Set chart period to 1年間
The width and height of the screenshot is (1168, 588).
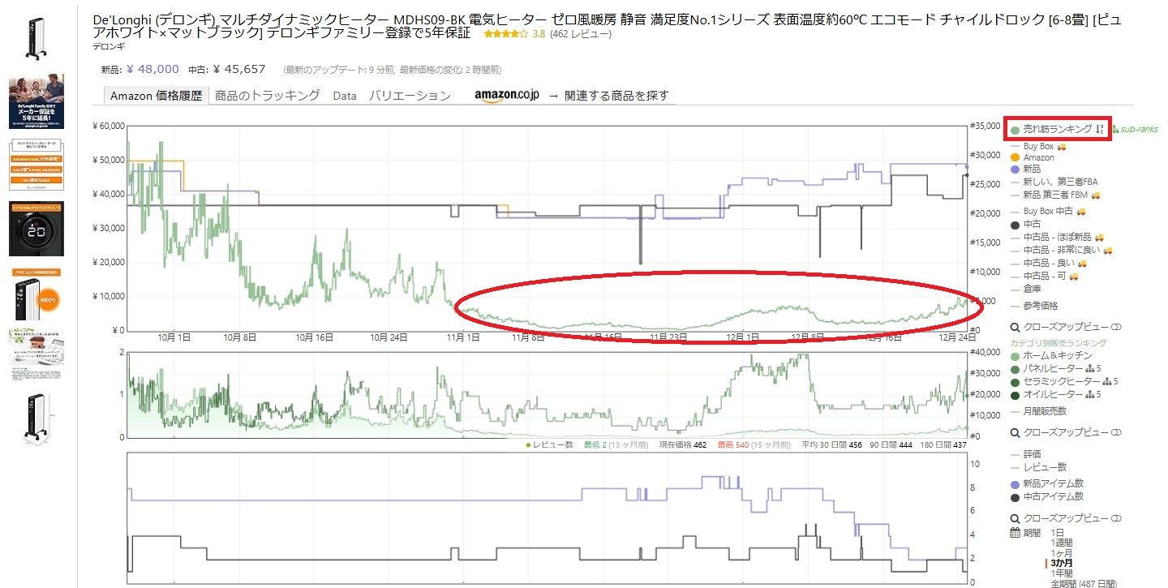coord(1062,572)
